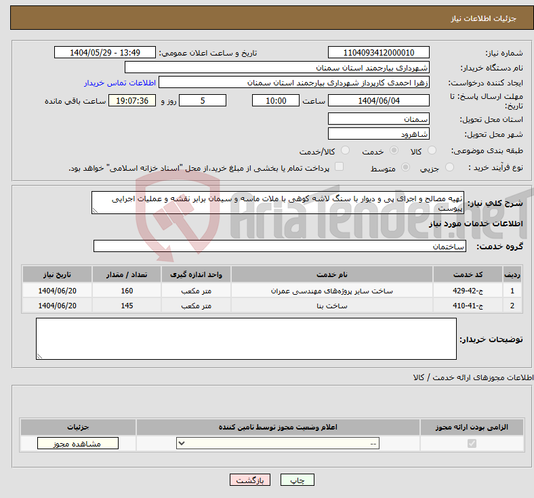Click the جزئیات اطلاعات نیاز page title
This screenshot has width=534, height=498.
tap(484, 18)
